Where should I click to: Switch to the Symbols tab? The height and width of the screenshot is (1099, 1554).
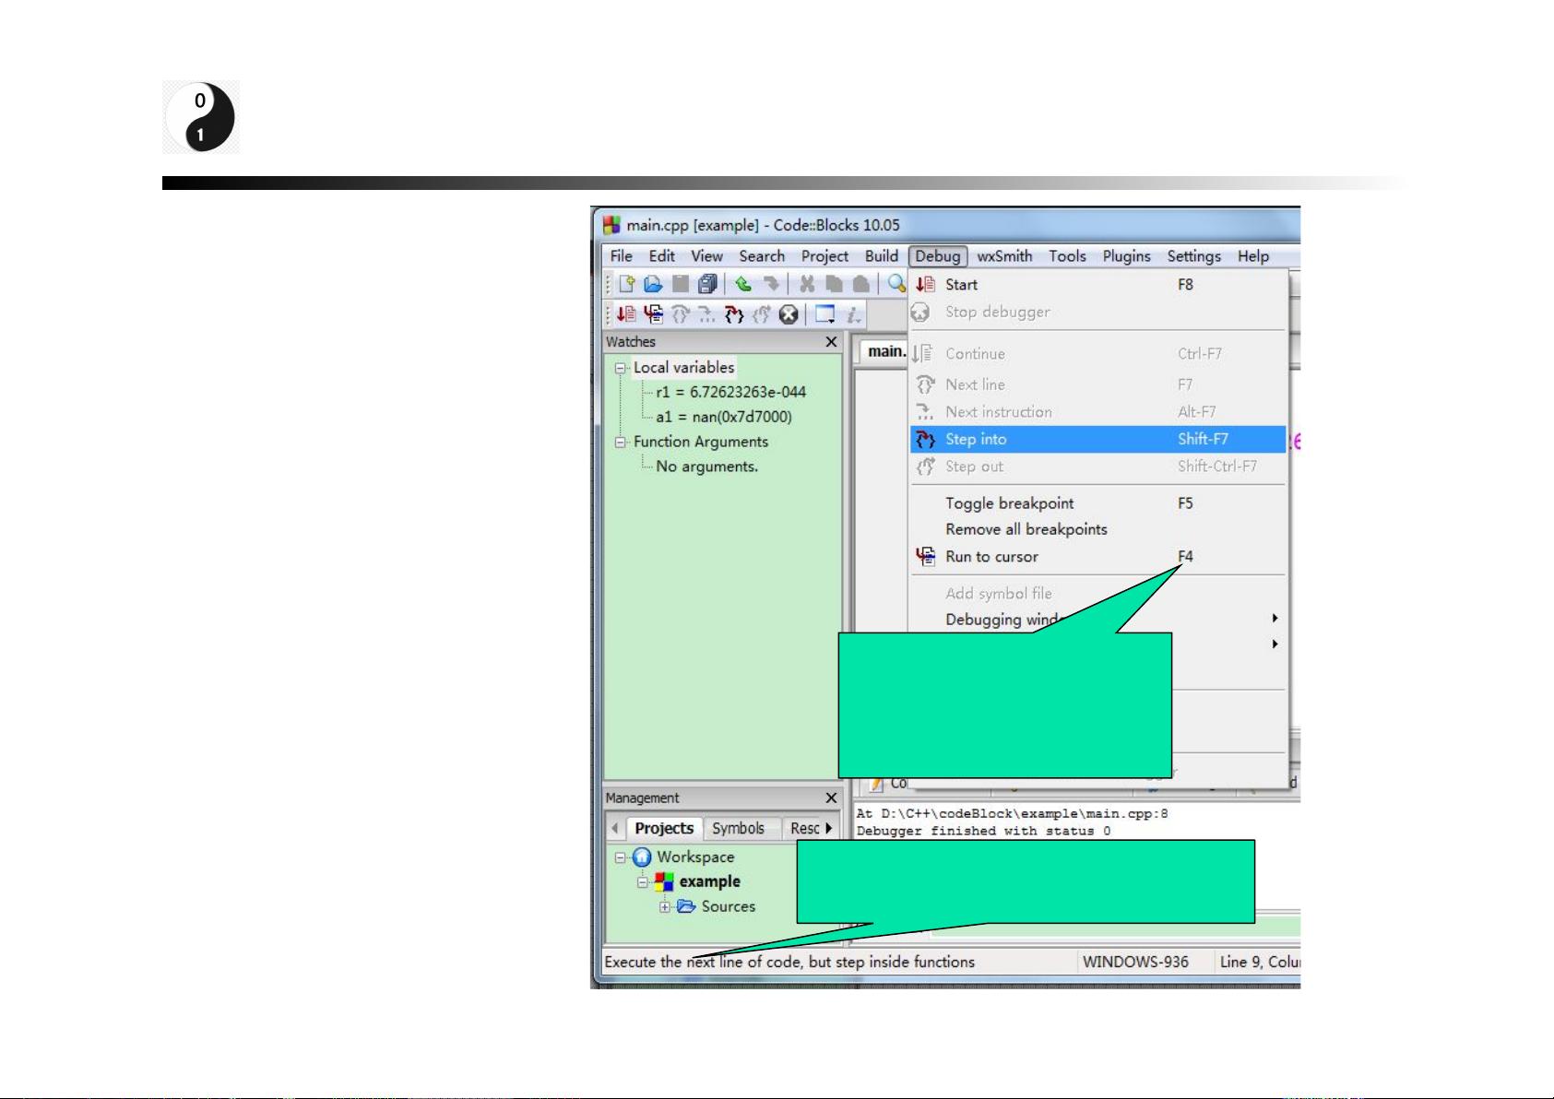click(738, 828)
